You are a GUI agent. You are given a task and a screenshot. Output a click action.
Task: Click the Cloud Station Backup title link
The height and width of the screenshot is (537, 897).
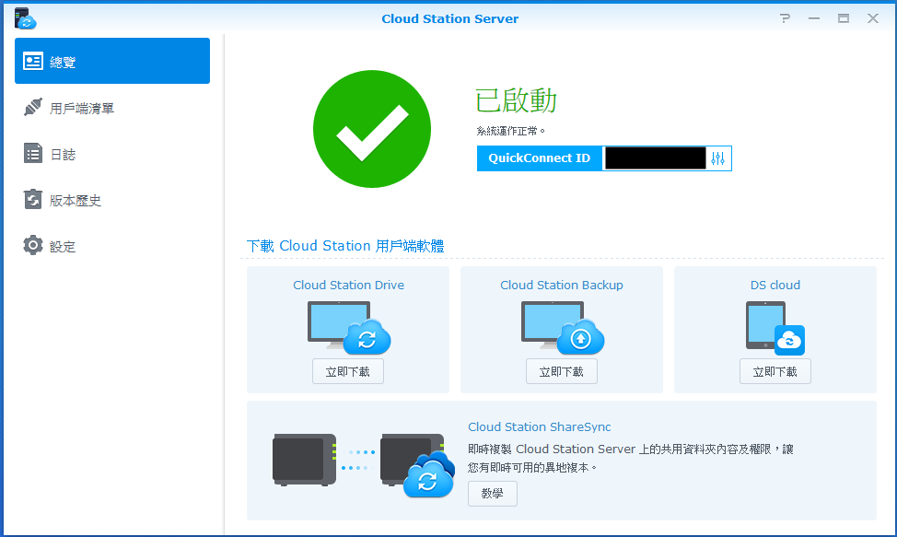coord(562,285)
